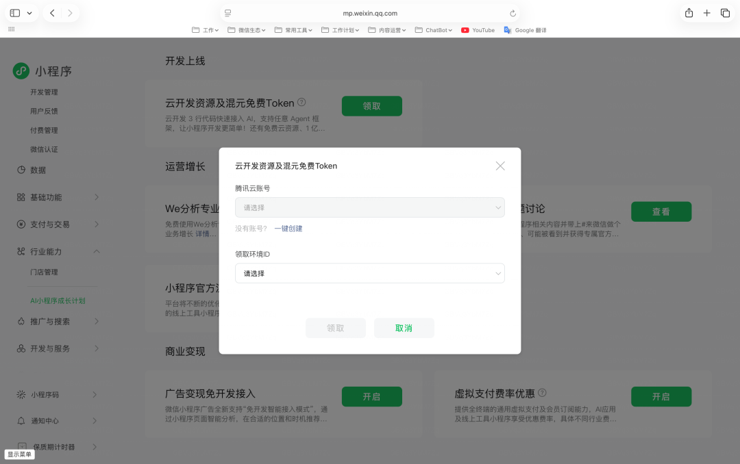Open the ChatBot bookmarks folder menu
Screen dimensions: 740x464
pyautogui.click(x=433, y=29)
